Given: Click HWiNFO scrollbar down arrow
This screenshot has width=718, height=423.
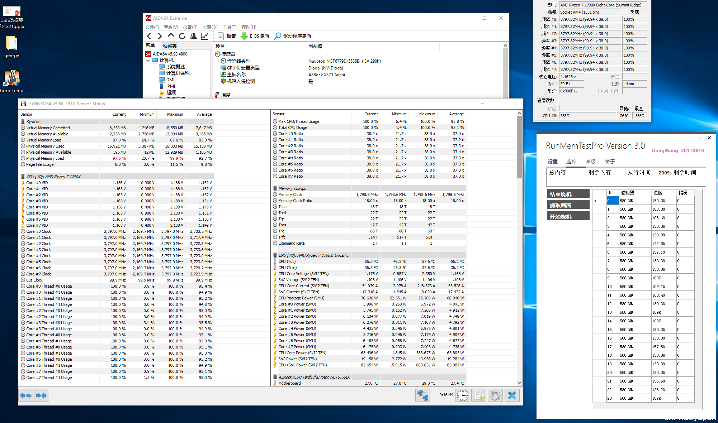Looking at the screenshot, I should [x=519, y=383].
